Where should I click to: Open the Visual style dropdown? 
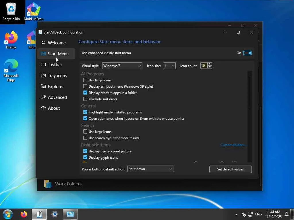tap(122, 66)
